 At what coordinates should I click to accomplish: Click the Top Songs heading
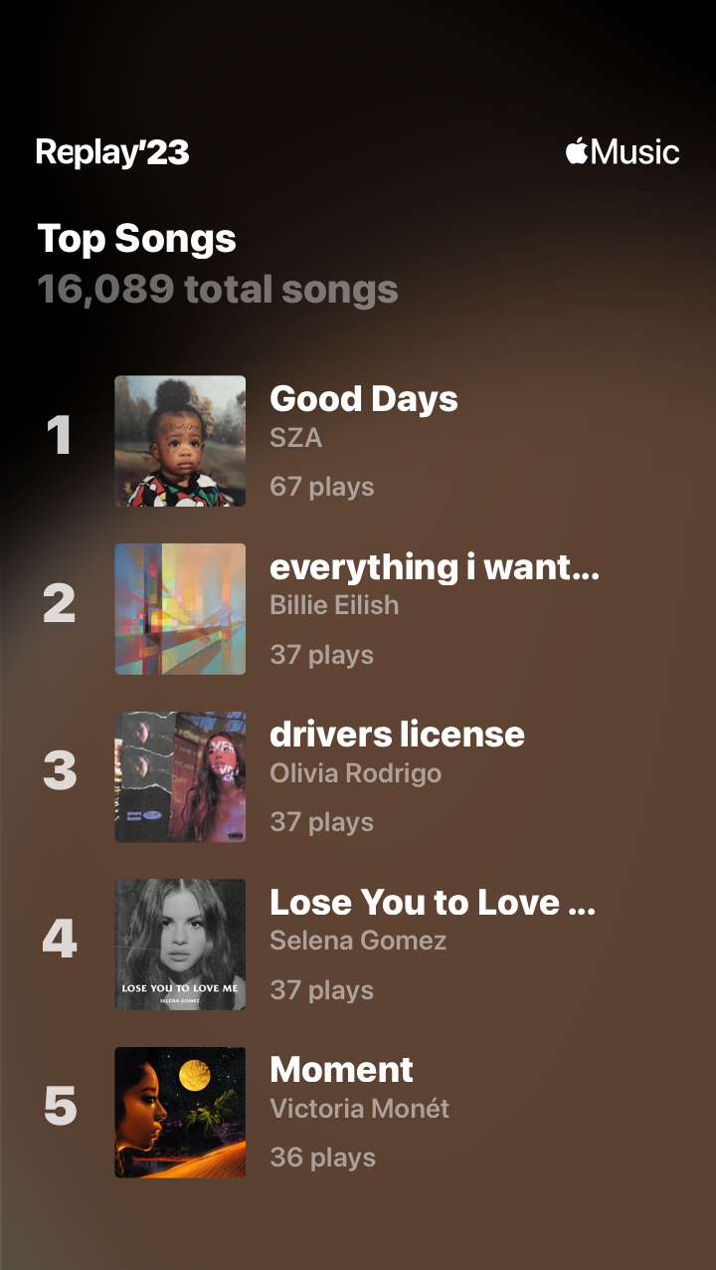click(136, 239)
